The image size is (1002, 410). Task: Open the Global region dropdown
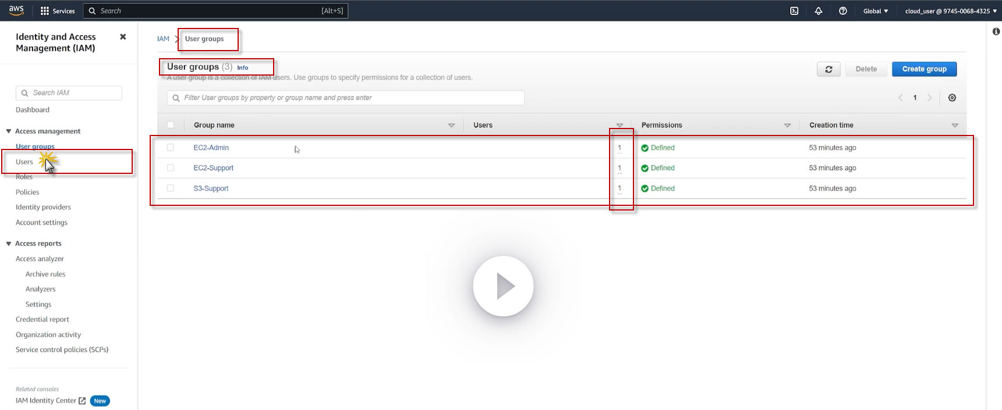click(876, 11)
